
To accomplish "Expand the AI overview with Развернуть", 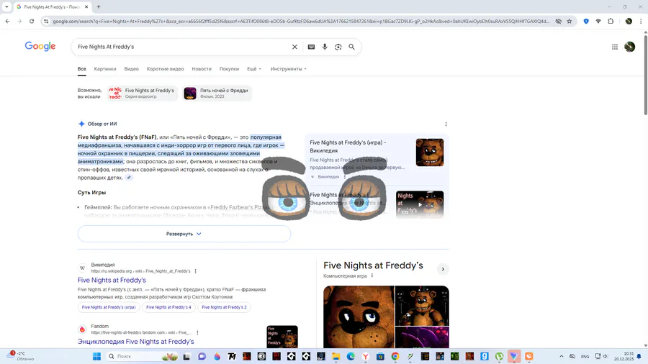I will click(x=184, y=234).
